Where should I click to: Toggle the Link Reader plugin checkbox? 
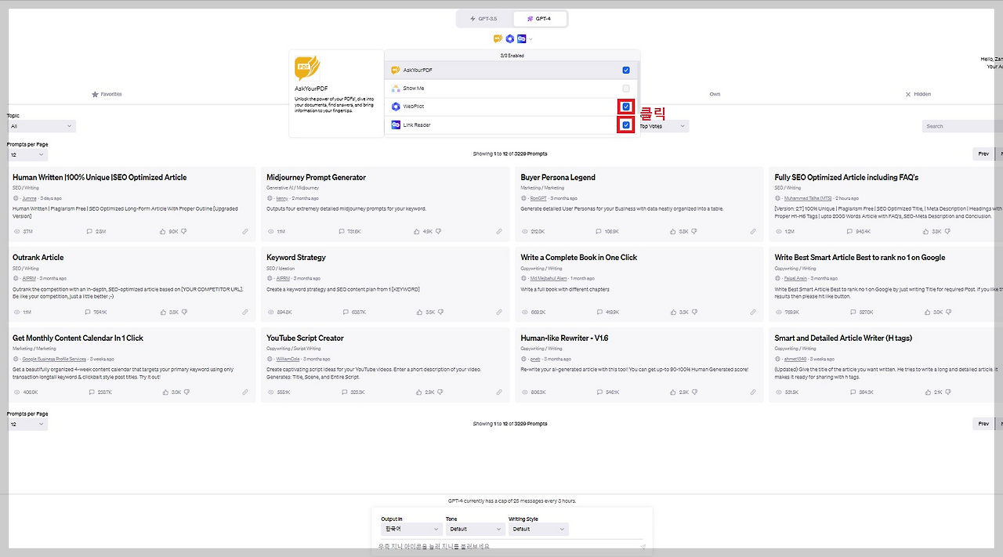click(626, 125)
